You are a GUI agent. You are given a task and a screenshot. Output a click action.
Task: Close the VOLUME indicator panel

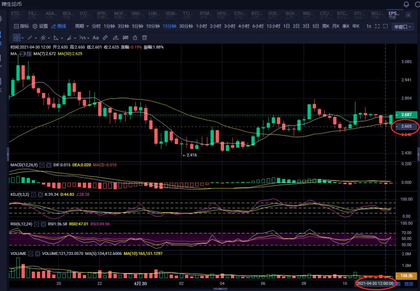(37, 254)
